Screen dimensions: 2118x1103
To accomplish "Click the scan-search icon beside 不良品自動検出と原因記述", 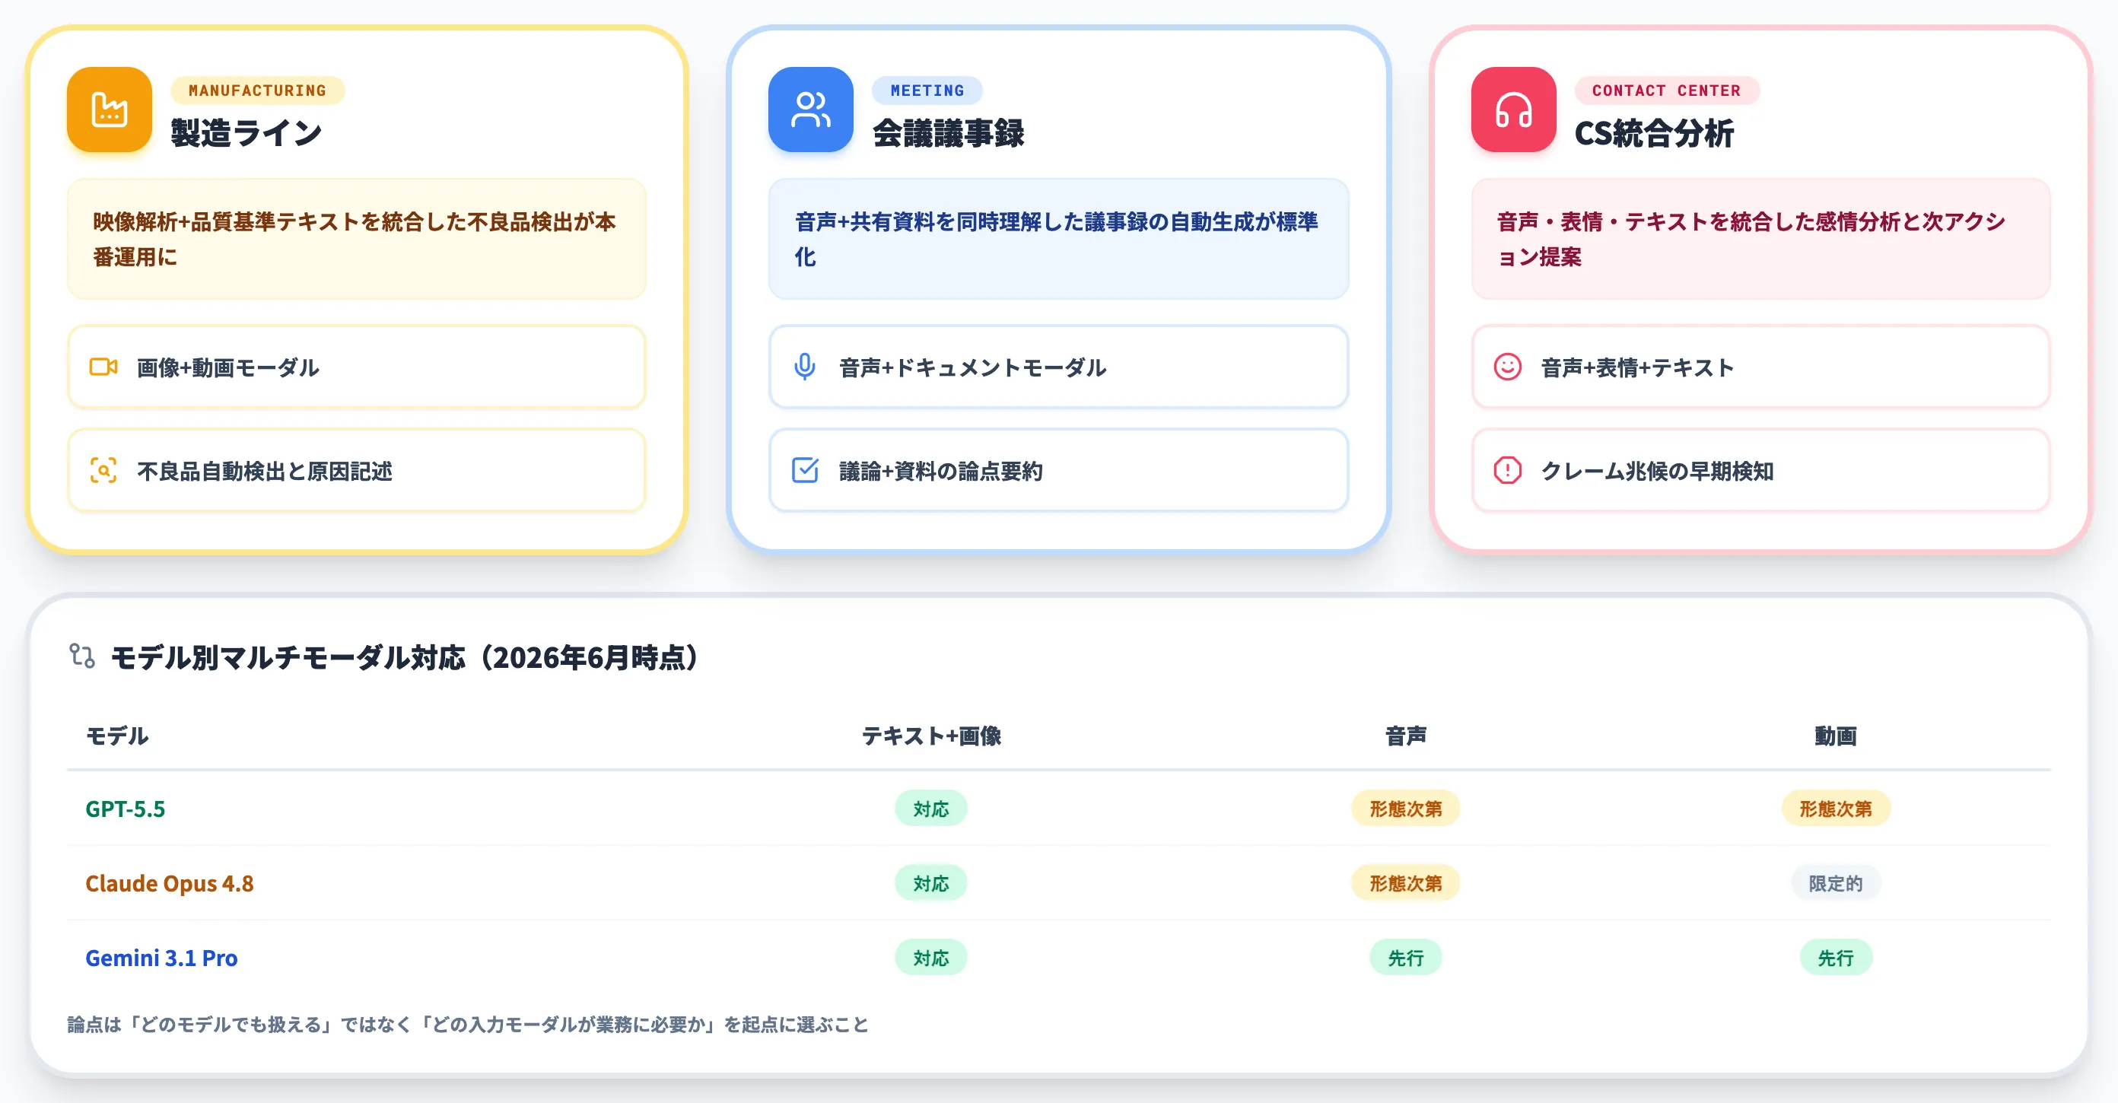I will coord(103,470).
